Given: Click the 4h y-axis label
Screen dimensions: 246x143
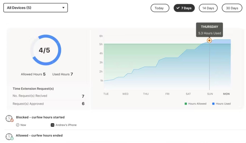Looking at the screenshot, I should coord(101,53).
